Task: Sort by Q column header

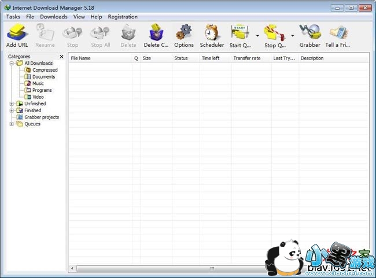Action: tap(136, 58)
